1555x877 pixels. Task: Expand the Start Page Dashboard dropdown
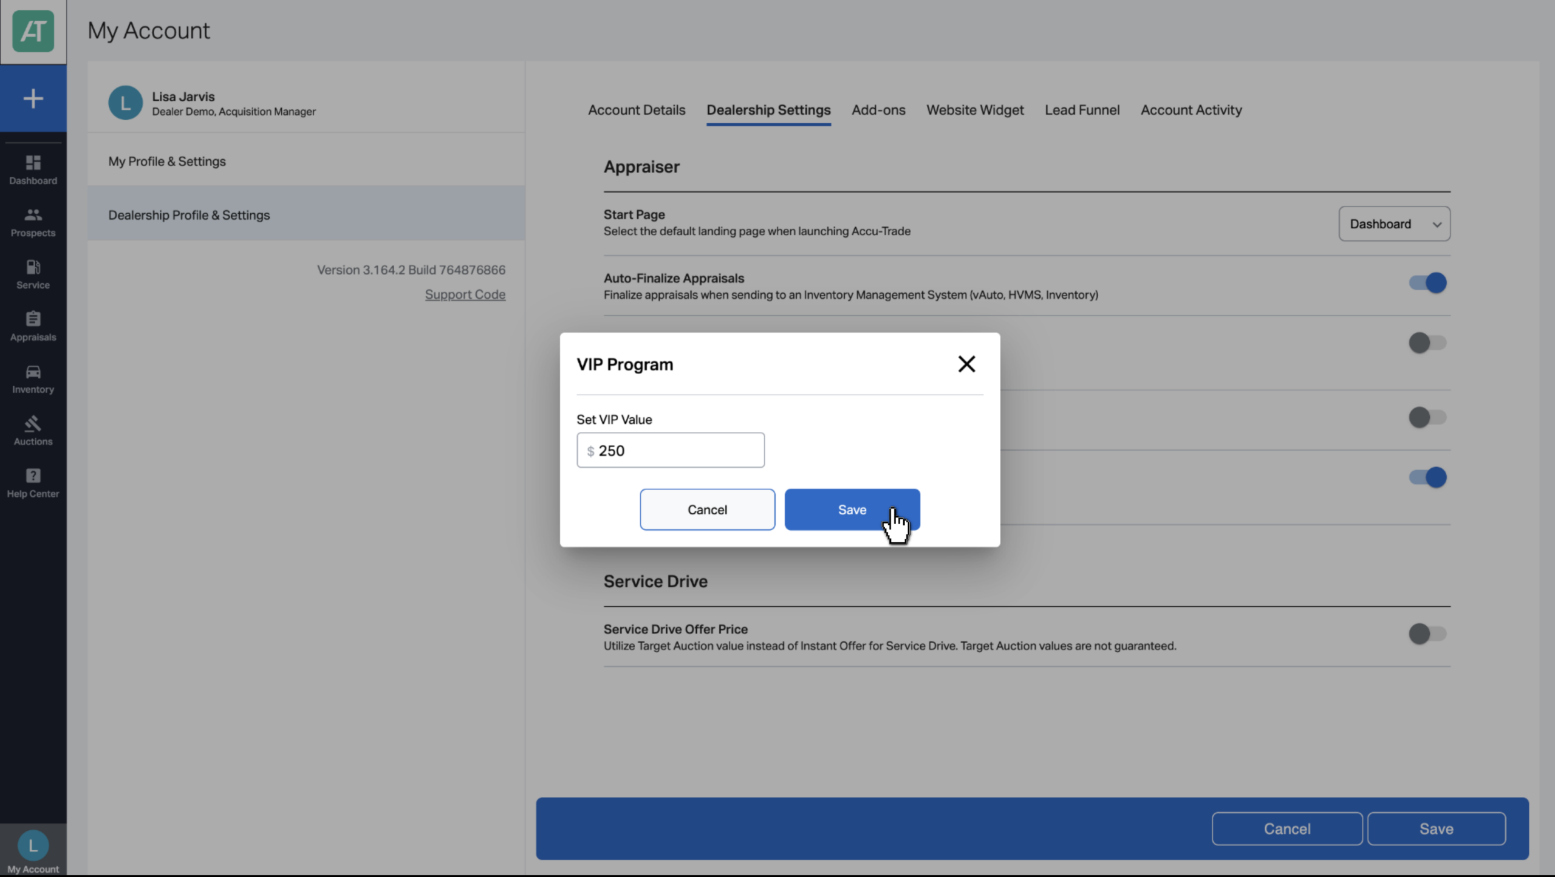[1394, 224]
